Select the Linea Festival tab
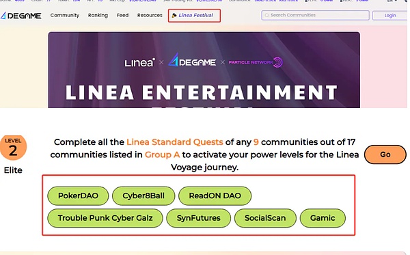The height and width of the screenshot is (255, 410). (x=194, y=16)
